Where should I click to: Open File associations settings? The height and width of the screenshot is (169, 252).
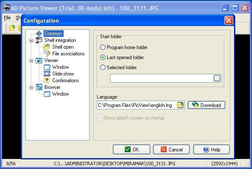pyautogui.click(x=69, y=54)
